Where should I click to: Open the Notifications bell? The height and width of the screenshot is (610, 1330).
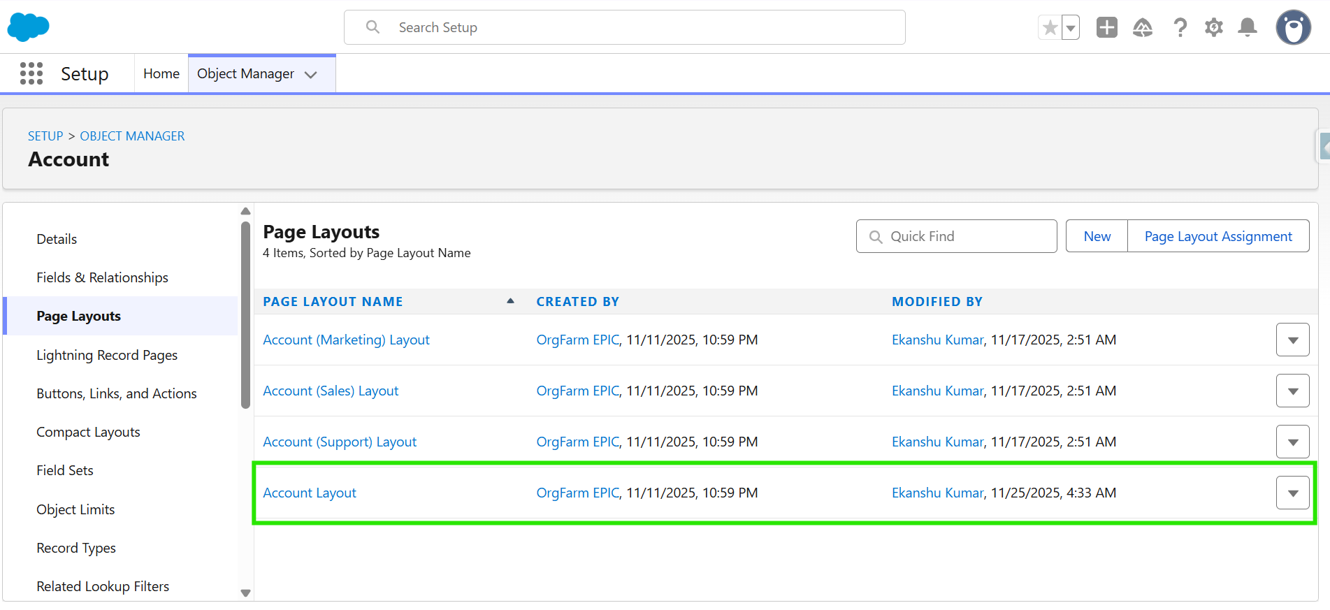pyautogui.click(x=1248, y=28)
